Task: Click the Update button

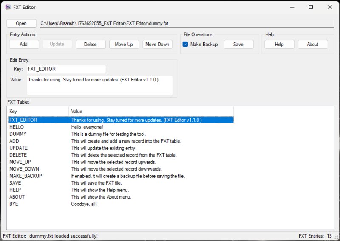Action: coord(57,44)
